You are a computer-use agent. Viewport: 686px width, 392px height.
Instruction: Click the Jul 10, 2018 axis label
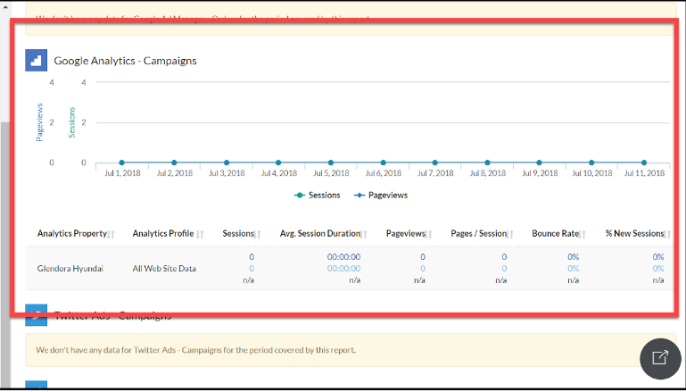tap(591, 173)
